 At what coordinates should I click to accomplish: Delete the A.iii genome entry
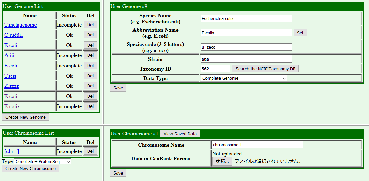(x=90, y=55)
